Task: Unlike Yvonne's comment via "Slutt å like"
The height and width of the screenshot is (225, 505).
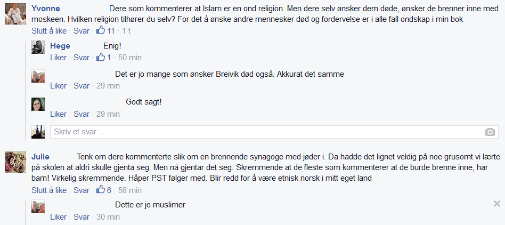Action: [49, 31]
